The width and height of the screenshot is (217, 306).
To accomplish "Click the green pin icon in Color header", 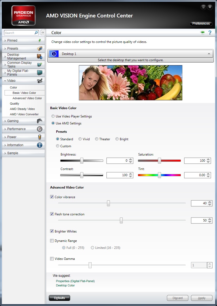I will (x=202, y=32).
